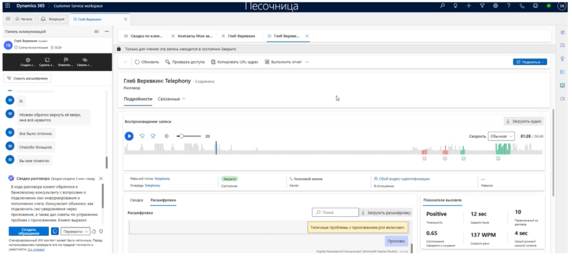The height and width of the screenshot is (257, 572).
Task: Toggle Скрыть расшифровку in the communication panel
Action: click(x=28, y=79)
